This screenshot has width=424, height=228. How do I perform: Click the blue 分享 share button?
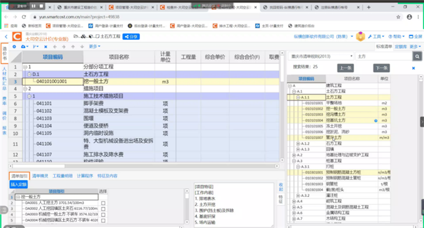point(131,37)
